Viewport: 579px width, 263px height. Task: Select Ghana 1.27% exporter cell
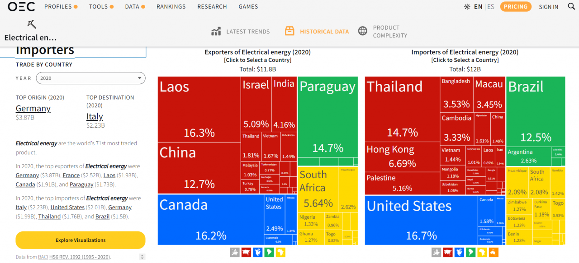pyautogui.click(x=311, y=237)
